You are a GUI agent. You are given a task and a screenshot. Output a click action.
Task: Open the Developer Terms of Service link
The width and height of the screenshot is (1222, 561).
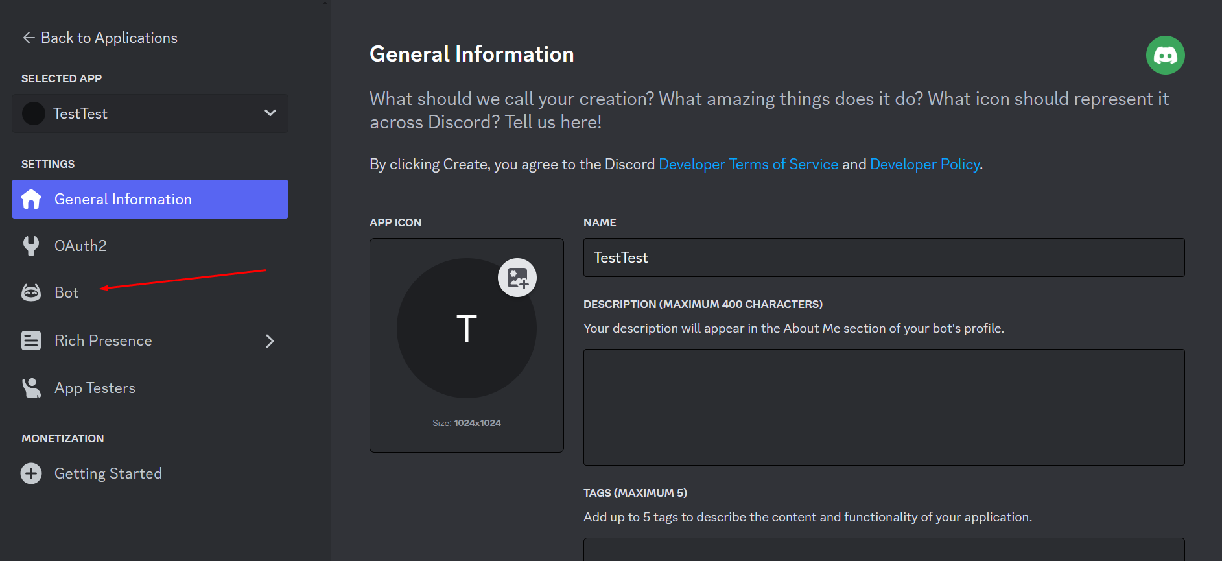[748, 164]
